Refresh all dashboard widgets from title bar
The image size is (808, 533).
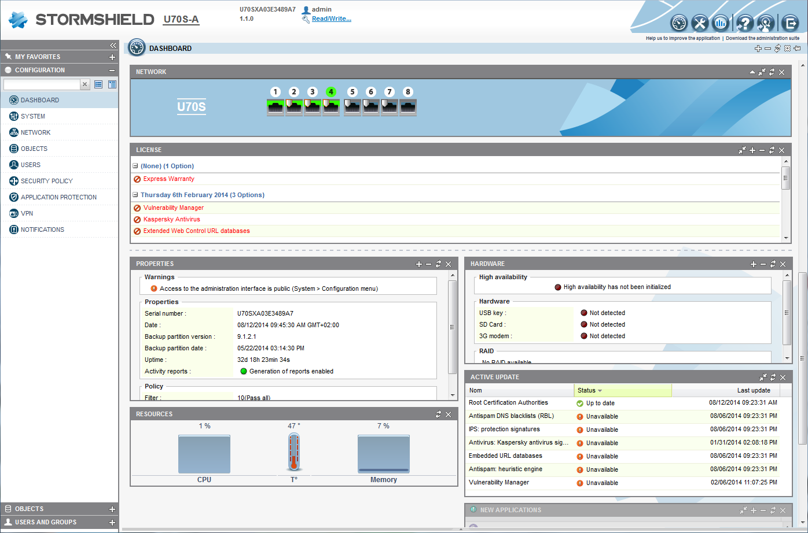coord(777,49)
